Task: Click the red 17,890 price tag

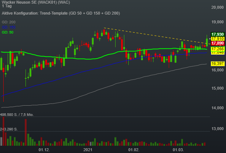Action: coord(218,43)
